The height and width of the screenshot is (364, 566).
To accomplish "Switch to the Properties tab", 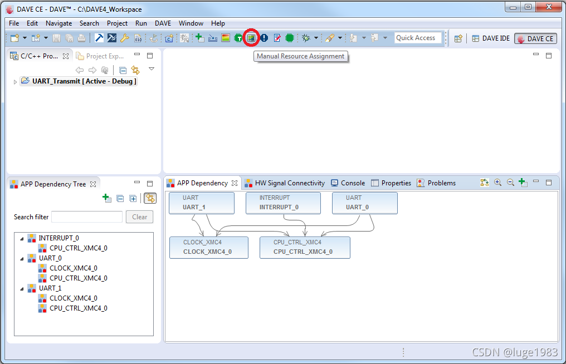I will pos(391,183).
